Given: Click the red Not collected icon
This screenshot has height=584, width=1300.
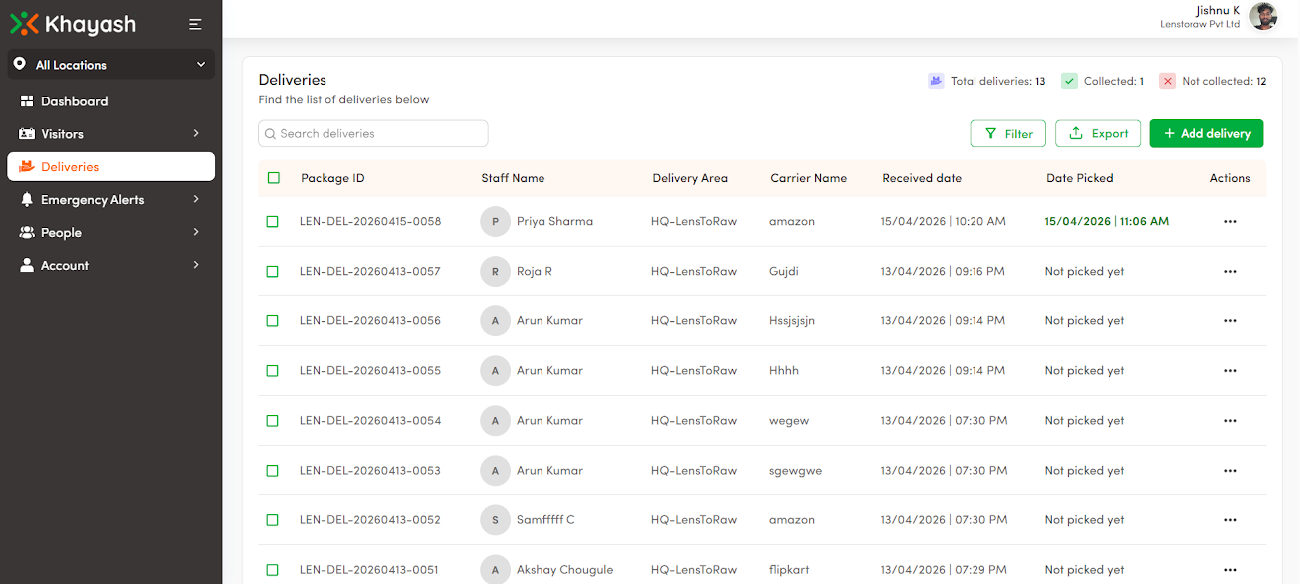Looking at the screenshot, I should coord(1167,81).
